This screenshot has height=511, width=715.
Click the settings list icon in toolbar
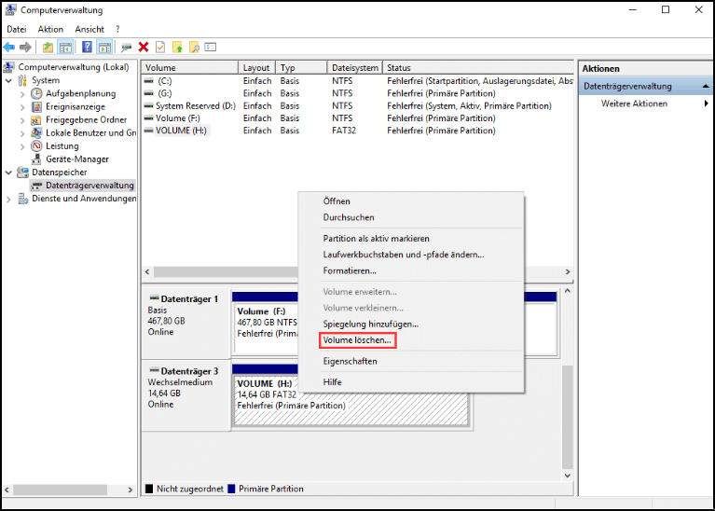pos(211,47)
